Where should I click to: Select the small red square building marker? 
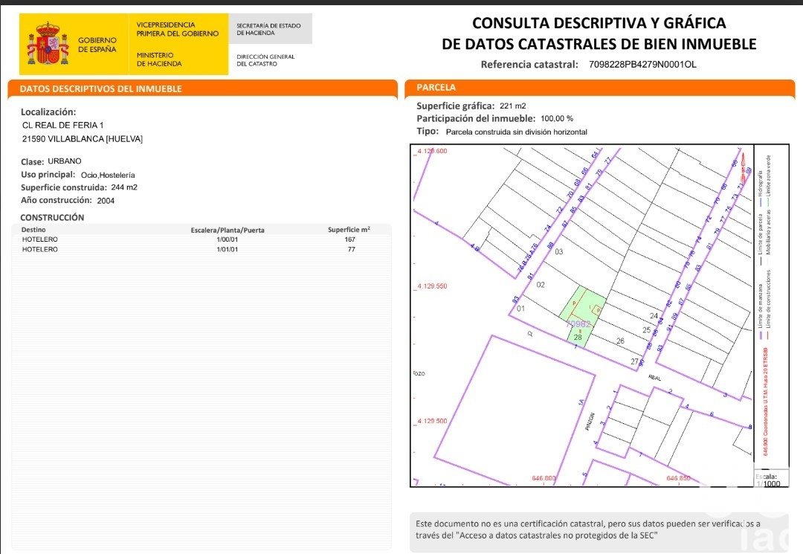(597, 310)
